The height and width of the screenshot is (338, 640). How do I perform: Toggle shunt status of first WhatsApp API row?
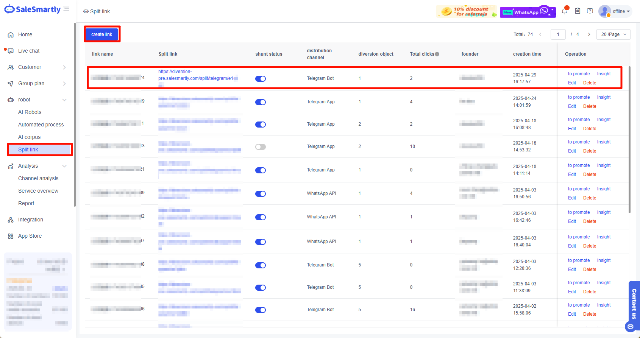point(261,194)
